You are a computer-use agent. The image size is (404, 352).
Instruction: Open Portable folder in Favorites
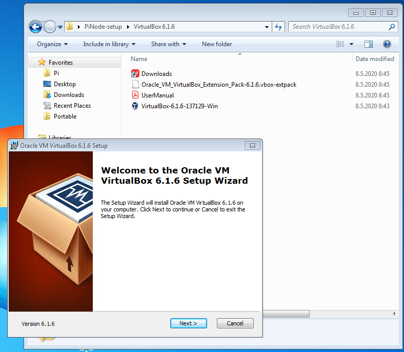65,116
